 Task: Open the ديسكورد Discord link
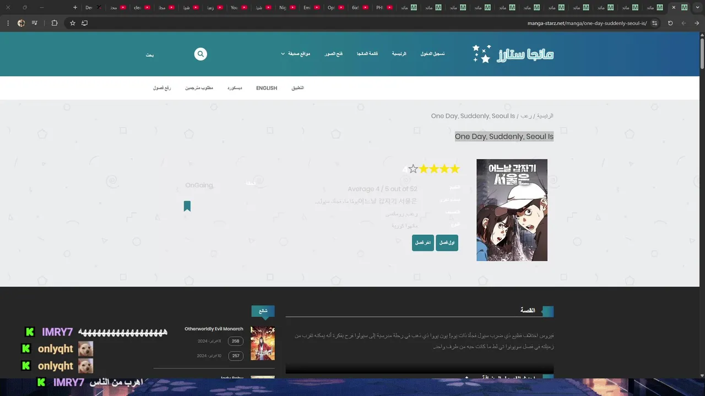[x=235, y=88]
